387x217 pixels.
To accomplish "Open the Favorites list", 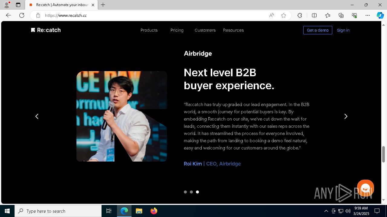I will pyautogui.click(x=328, y=15).
